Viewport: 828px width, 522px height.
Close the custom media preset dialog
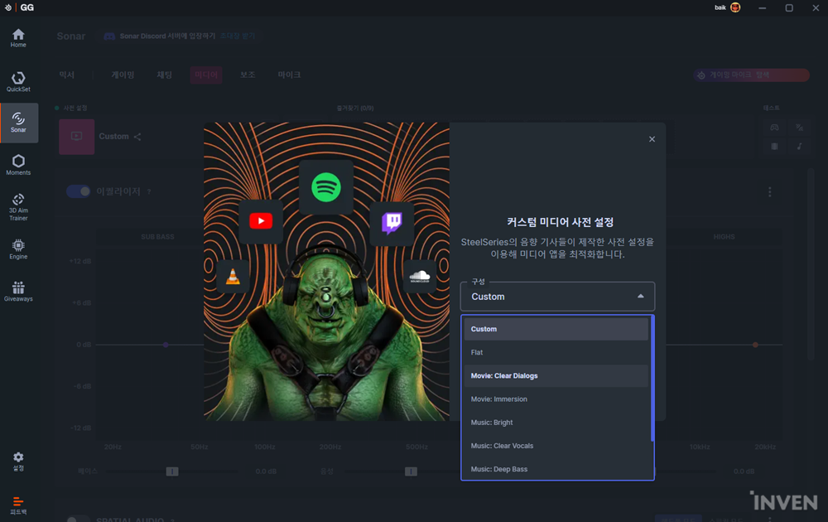coord(652,139)
